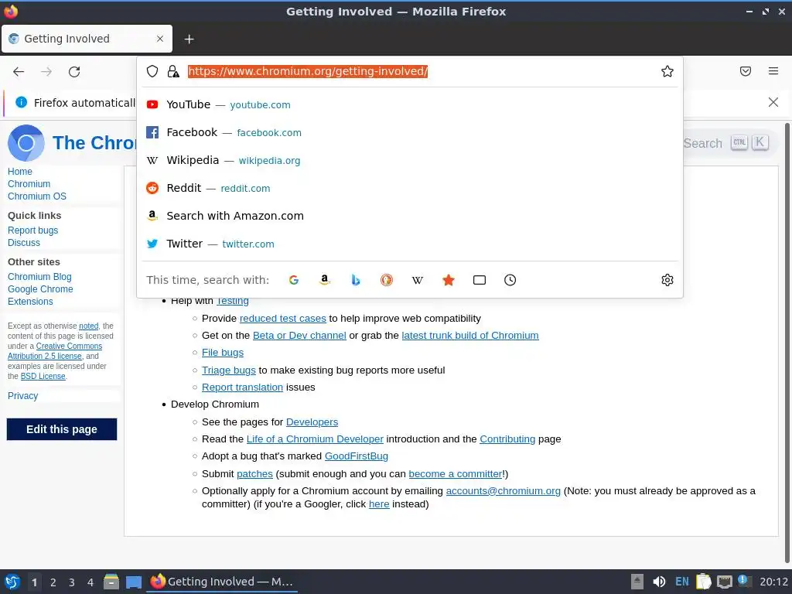Open search settings gear icon
Image resolution: width=792 pixels, height=594 pixels.
coord(667,280)
